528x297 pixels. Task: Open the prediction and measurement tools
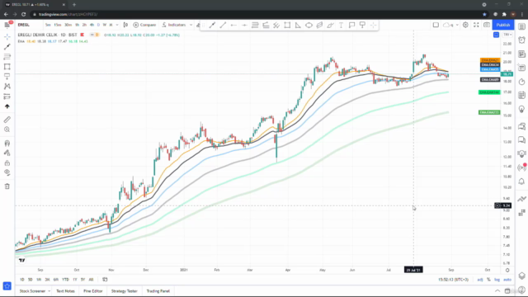click(7, 97)
